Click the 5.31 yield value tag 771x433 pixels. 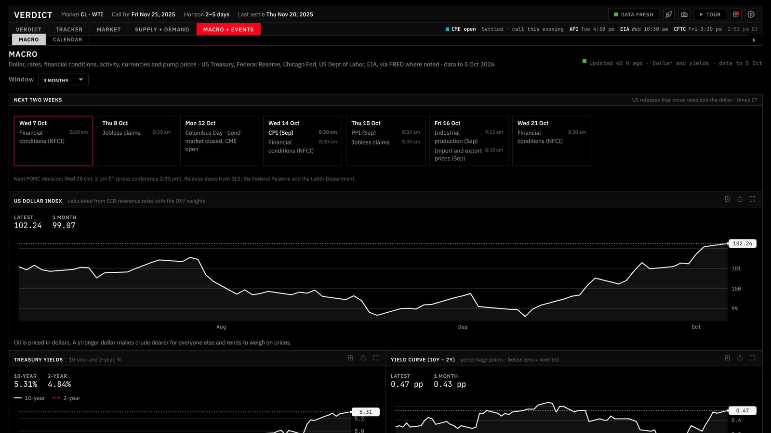tap(366, 412)
